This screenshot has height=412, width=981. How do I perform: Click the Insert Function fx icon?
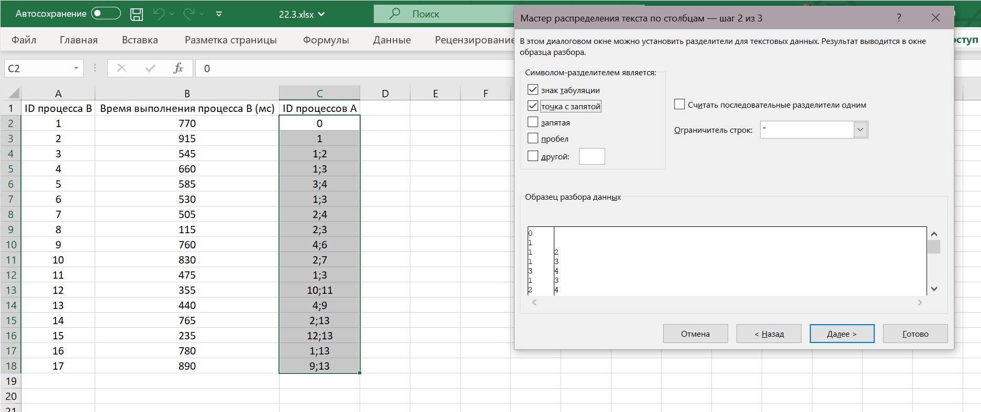pos(178,68)
